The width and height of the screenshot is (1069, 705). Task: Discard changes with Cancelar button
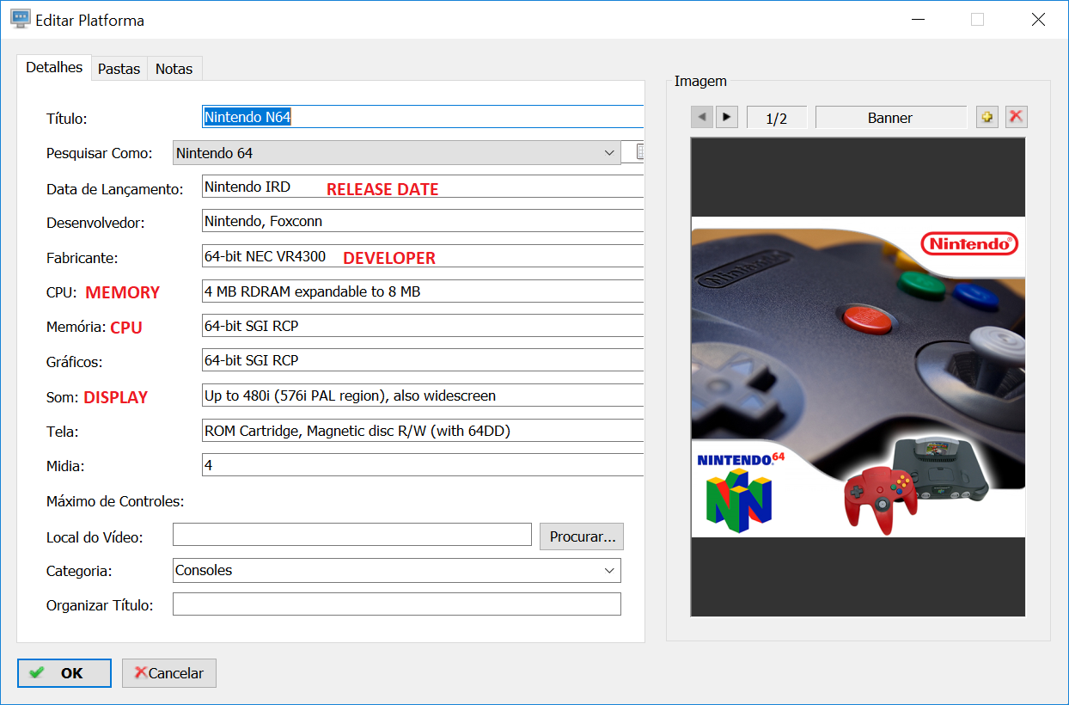click(169, 673)
